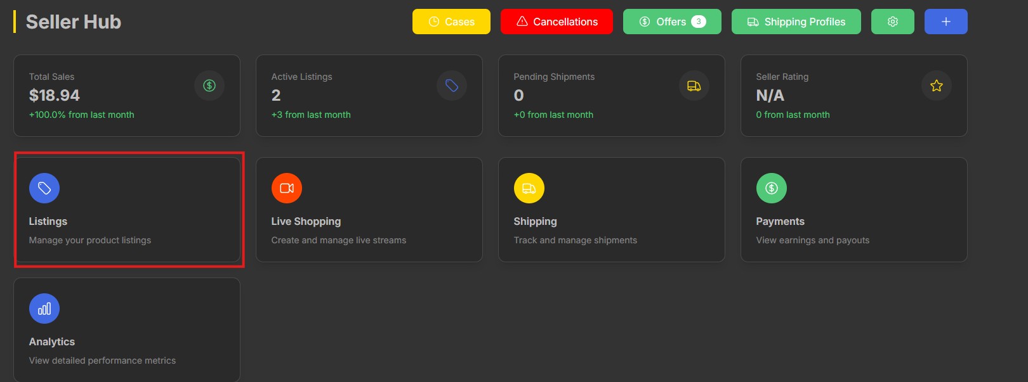Viewport: 1028px width, 382px height.
Task: Click the Seller Hub heading
Action: [74, 22]
